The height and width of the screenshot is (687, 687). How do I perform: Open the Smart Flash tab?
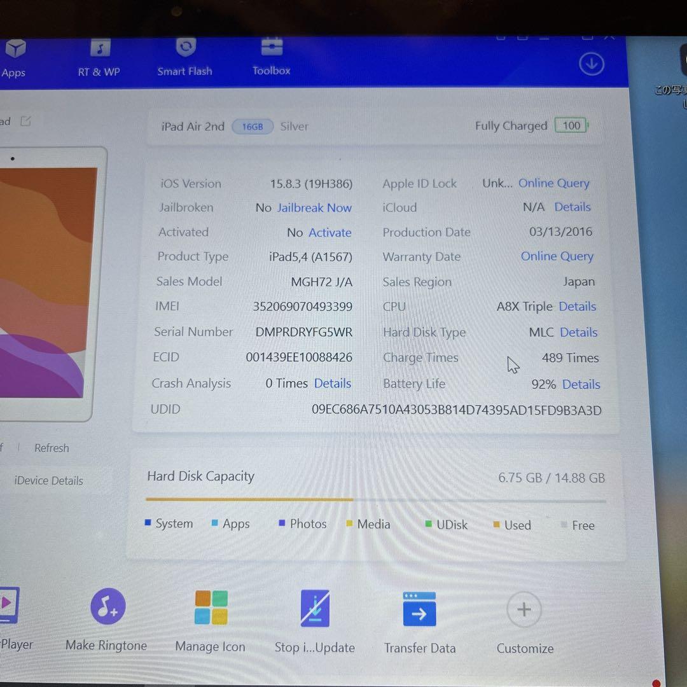tap(185, 57)
